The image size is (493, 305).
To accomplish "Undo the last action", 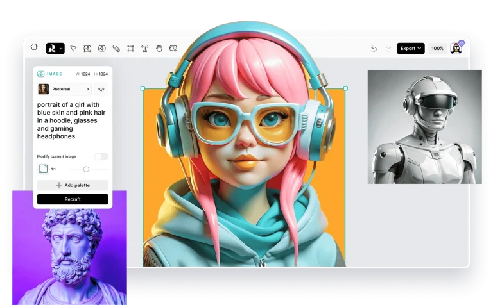I will point(374,49).
